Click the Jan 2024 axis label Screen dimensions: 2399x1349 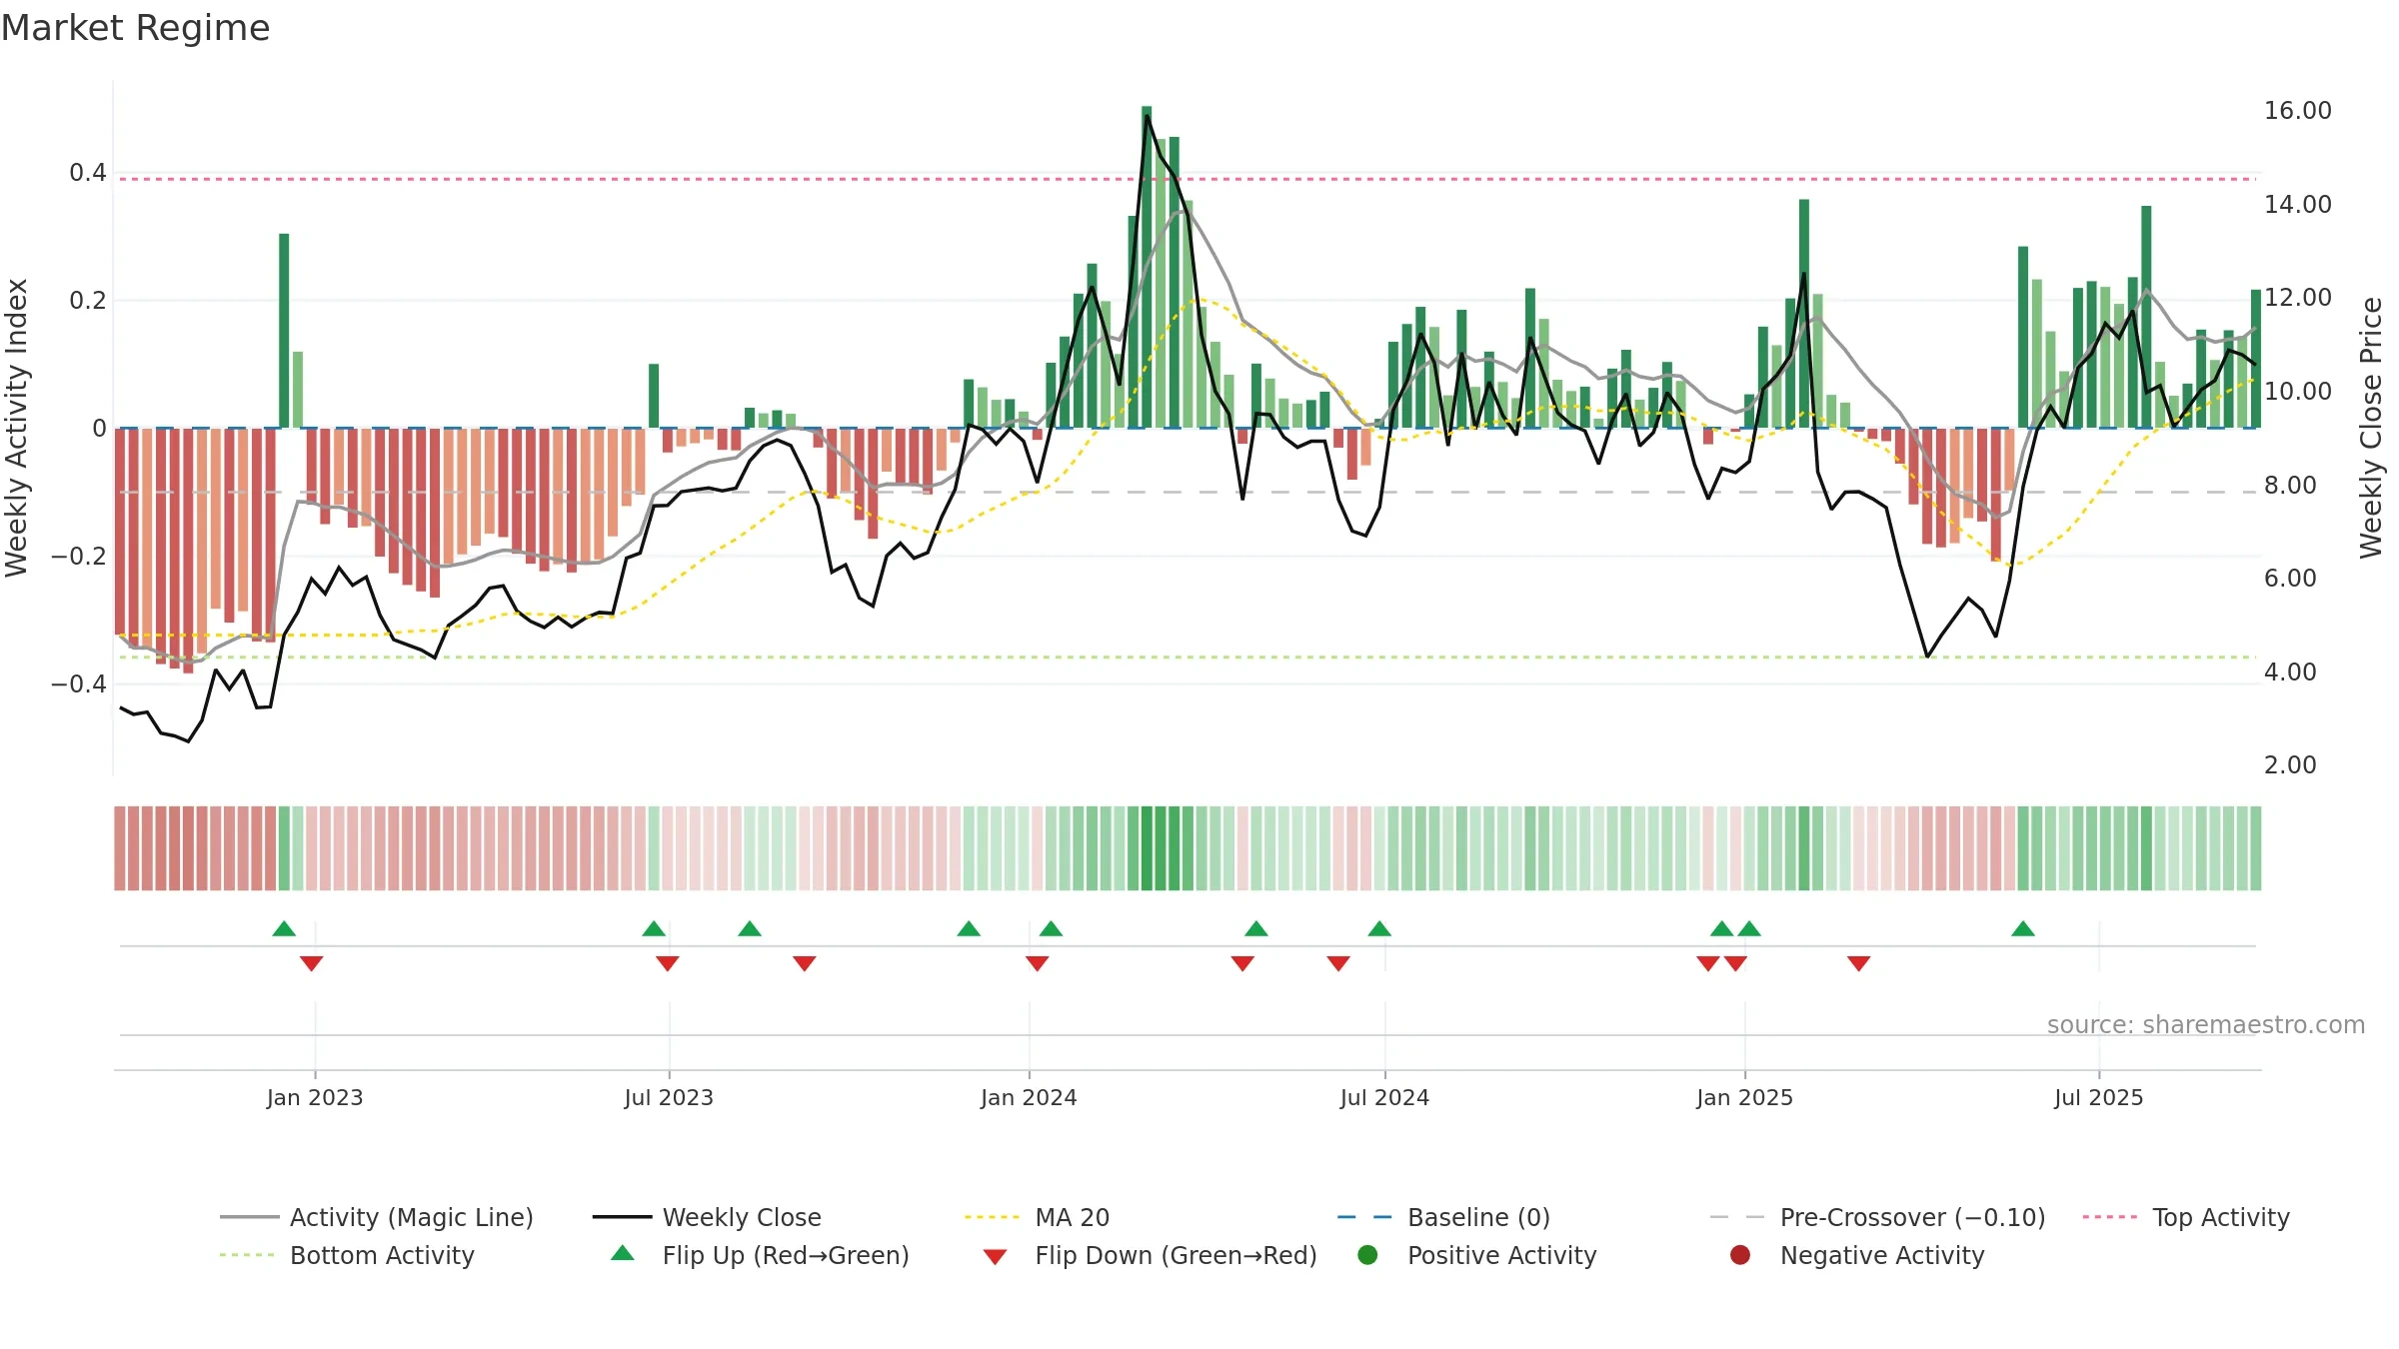1029,1097
